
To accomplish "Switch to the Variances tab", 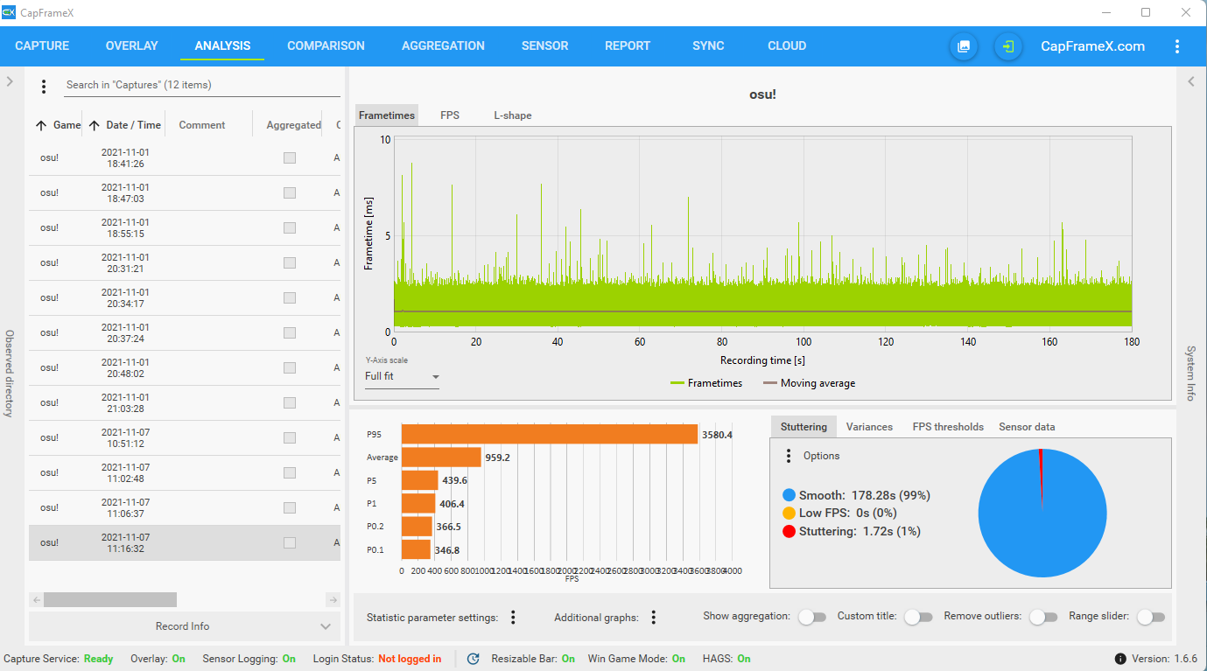I will click(x=869, y=427).
